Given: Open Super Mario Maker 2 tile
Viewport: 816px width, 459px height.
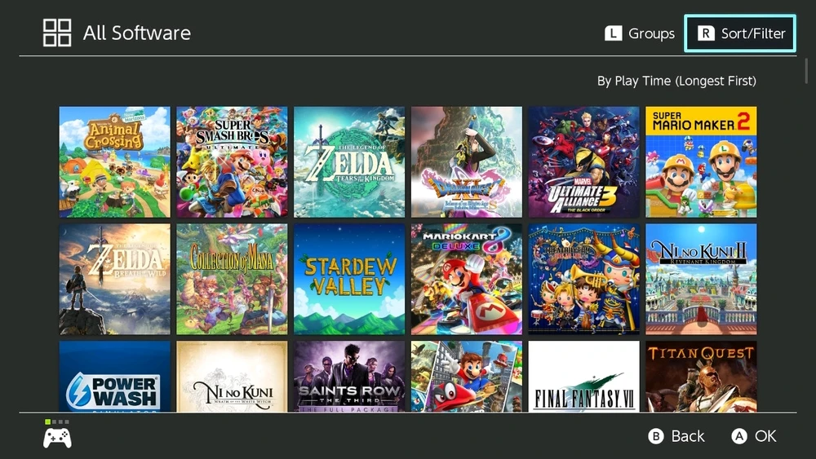Looking at the screenshot, I should point(701,161).
